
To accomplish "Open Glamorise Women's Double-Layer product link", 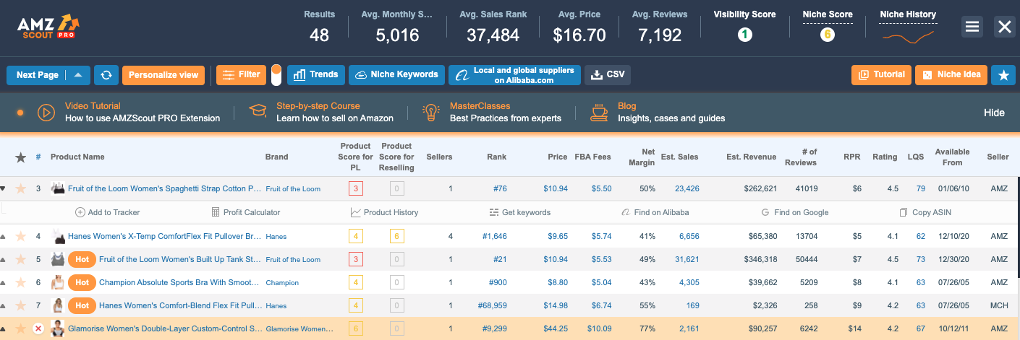I will tap(165, 328).
